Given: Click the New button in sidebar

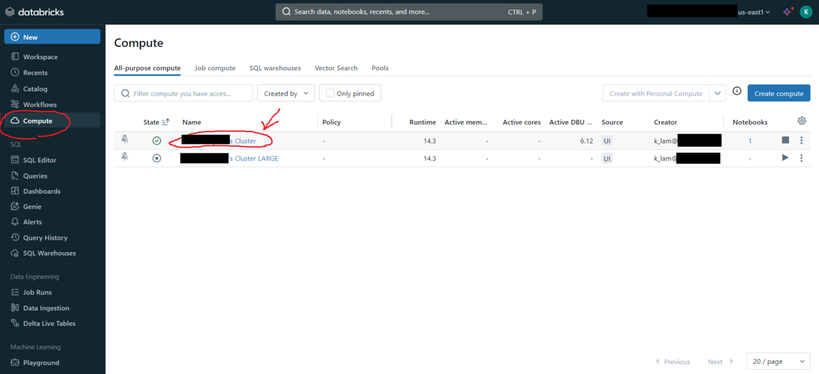Looking at the screenshot, I should (53, 37).
